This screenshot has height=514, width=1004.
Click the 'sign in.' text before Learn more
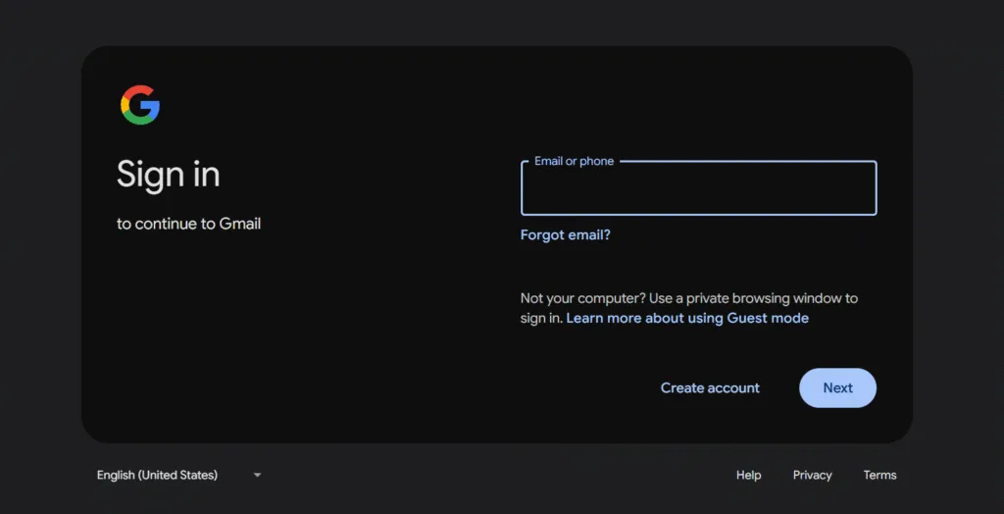[541, 319]
